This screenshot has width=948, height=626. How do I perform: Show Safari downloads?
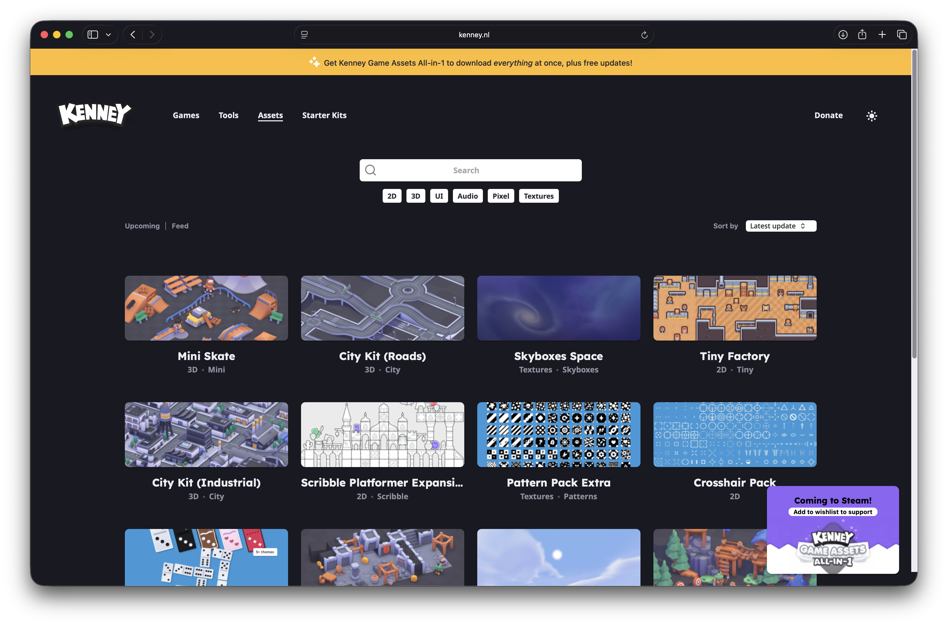(x=843, y=35)
